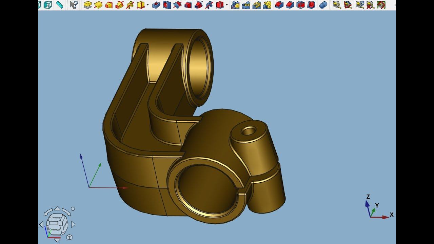The width and height of the screenshot is (434, 244).
Task: Select the Polar Pattern tool
Action: pyautogui.click(x=257, y=5)
